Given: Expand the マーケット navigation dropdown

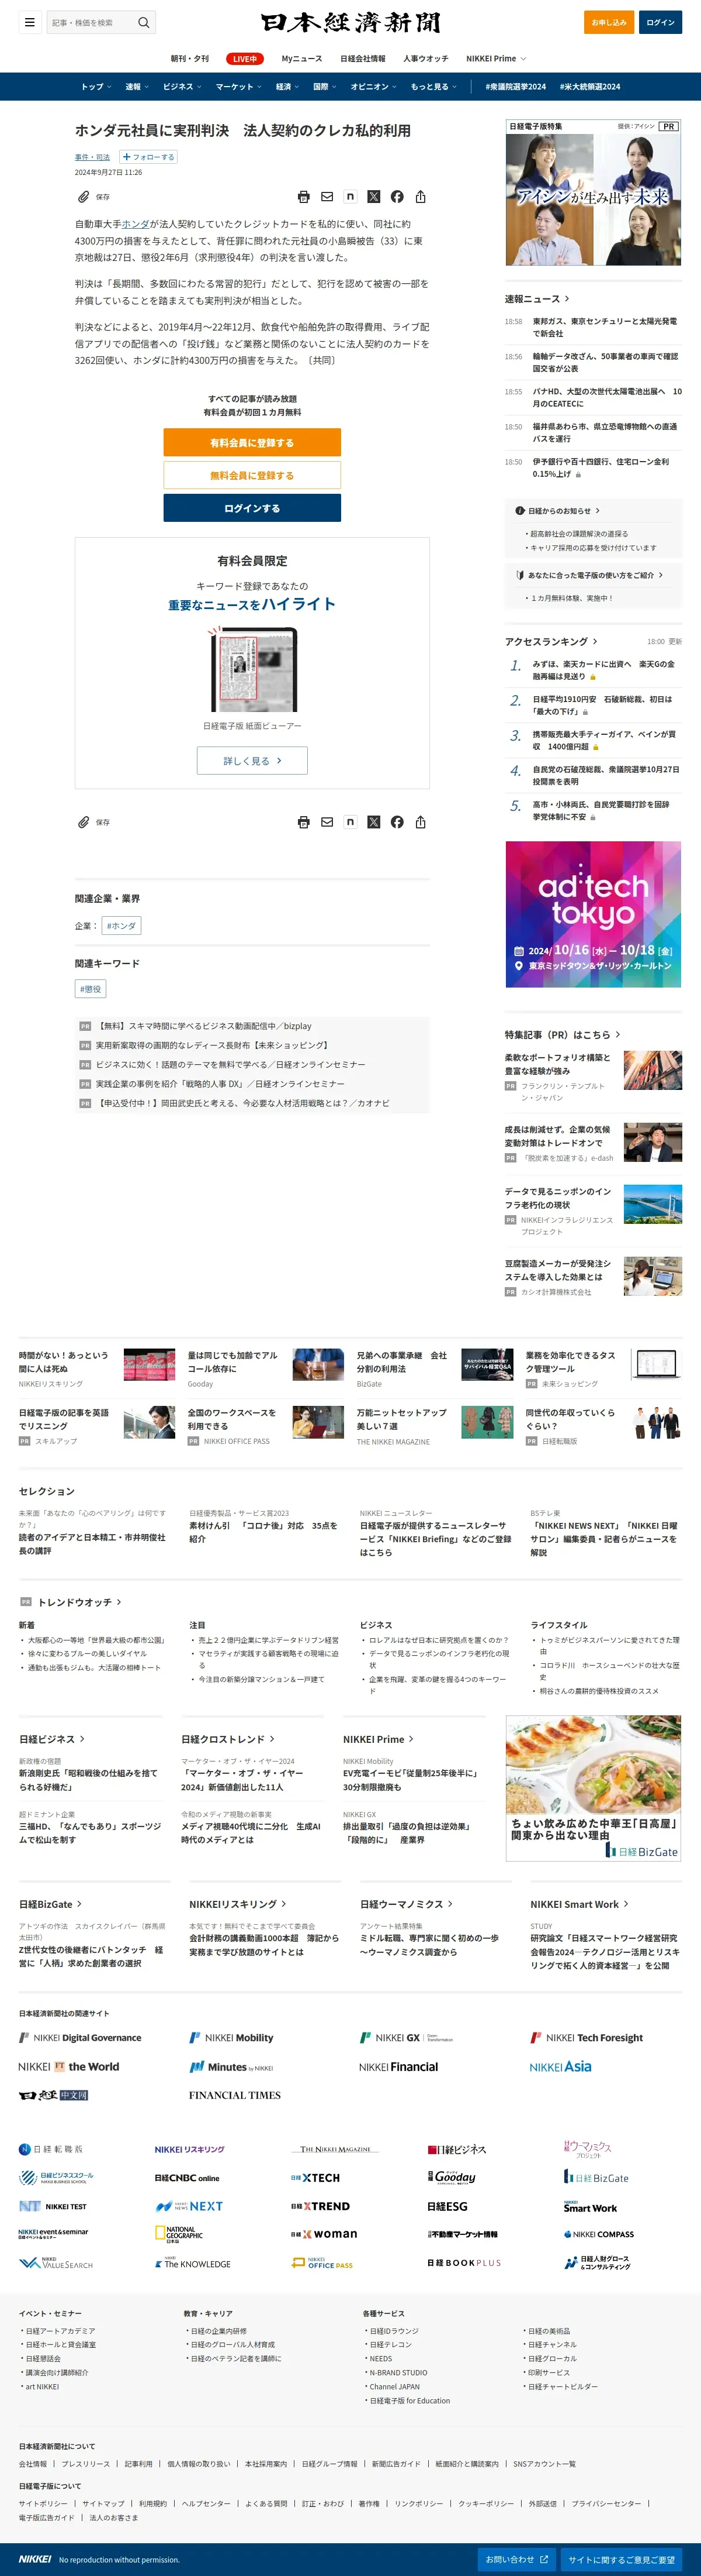Looking at the screenshot, I should [x=239, y=87].
